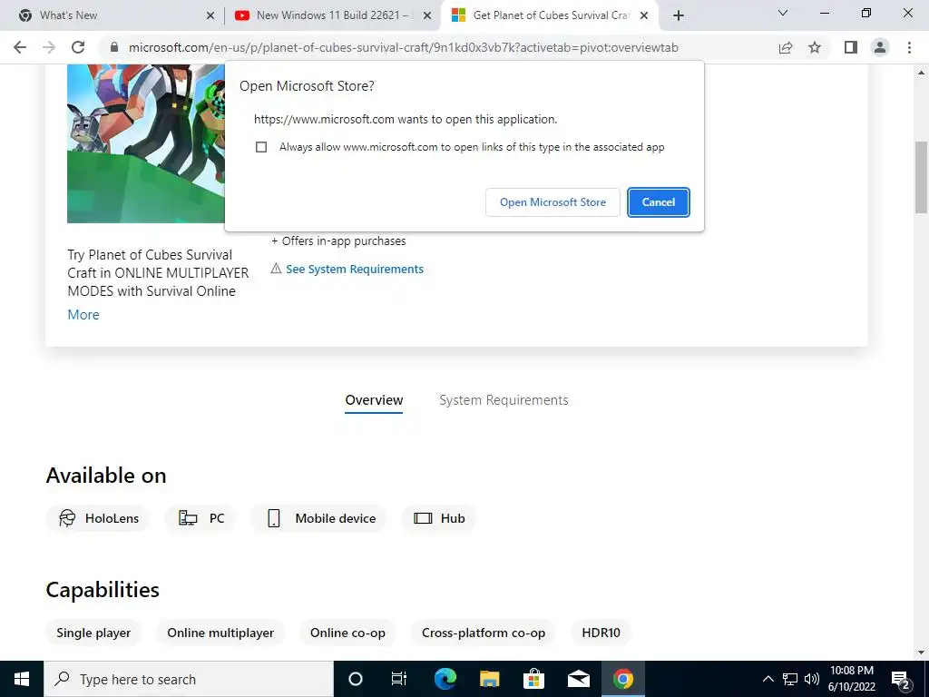Open the volume control in system tray
929x697 pixels.
pyautogui.click(x=812, y=679)
